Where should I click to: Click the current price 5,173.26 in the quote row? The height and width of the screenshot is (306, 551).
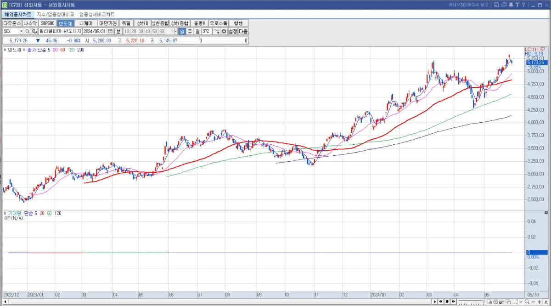click(19, 41)
